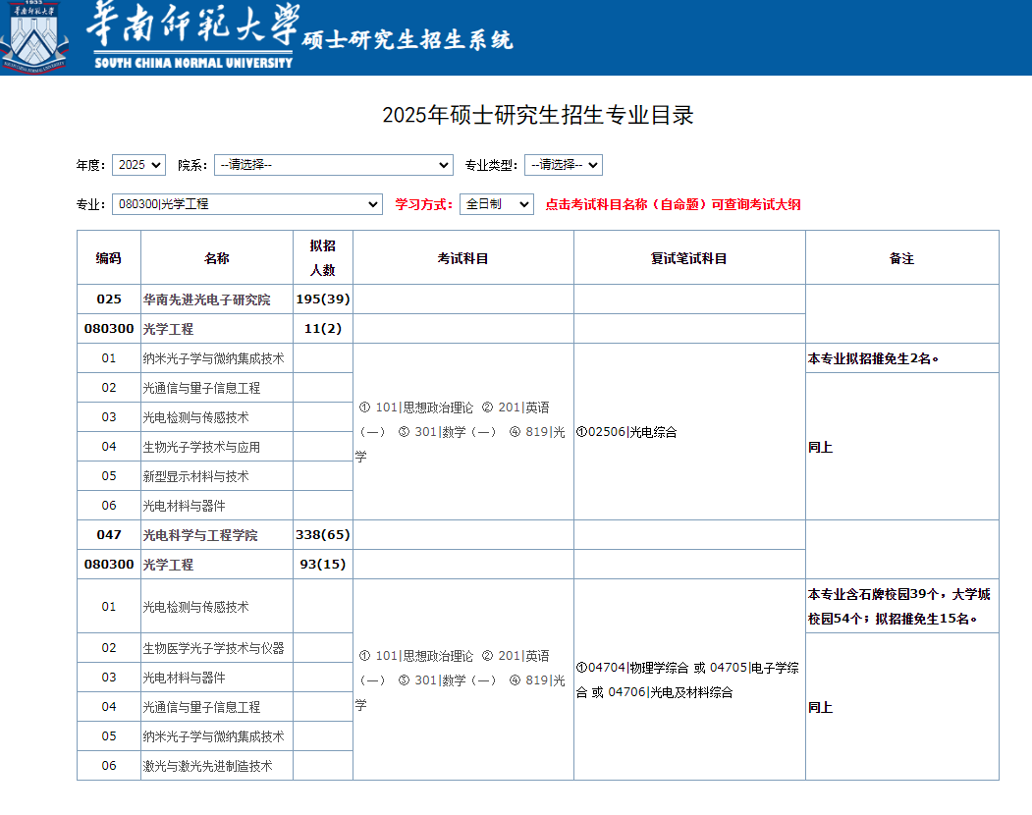Click 光电检测与传感技术 under institute 047
Image resolution: width=1032 pixels, height=815 pixels.
tap(195, 607)
